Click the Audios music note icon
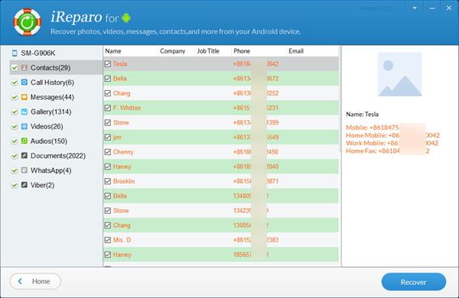Image resolution: width=459 pixels, height=298 pixels. (24, 141)
